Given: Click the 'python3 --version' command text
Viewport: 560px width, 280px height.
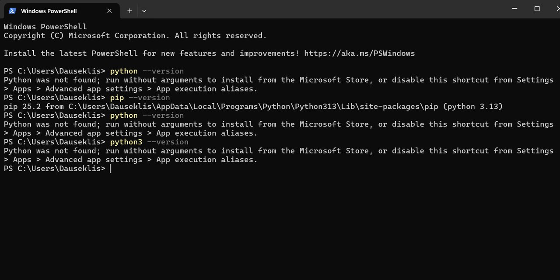Looking at the screenshot, I should (149, 142).
